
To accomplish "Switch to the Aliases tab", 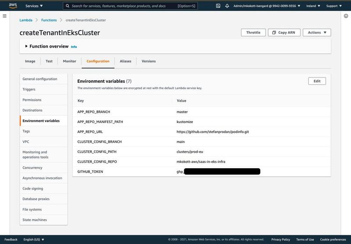I will click(125, 61).
